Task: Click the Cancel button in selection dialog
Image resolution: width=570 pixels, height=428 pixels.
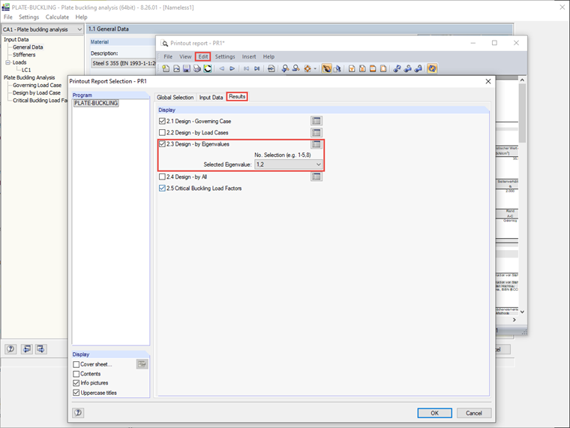Action: (x=474, y=413)
